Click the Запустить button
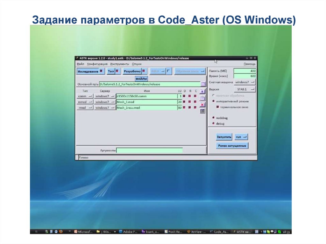 tap(224, 137)
